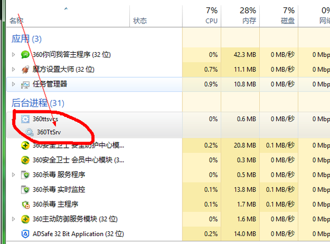Expand the 360你问我答主程序 process row
This screenshot has height=244, width=330.
[13, 55]
